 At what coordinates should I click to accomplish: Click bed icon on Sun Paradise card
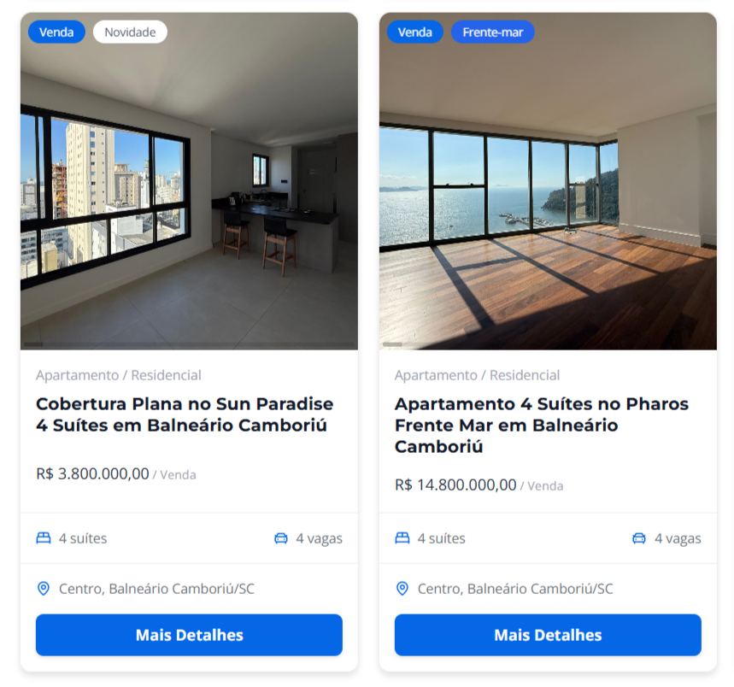[44, 538]
